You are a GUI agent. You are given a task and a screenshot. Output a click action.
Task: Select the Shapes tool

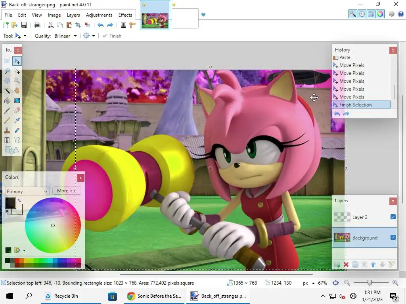(x=12, y=150)
